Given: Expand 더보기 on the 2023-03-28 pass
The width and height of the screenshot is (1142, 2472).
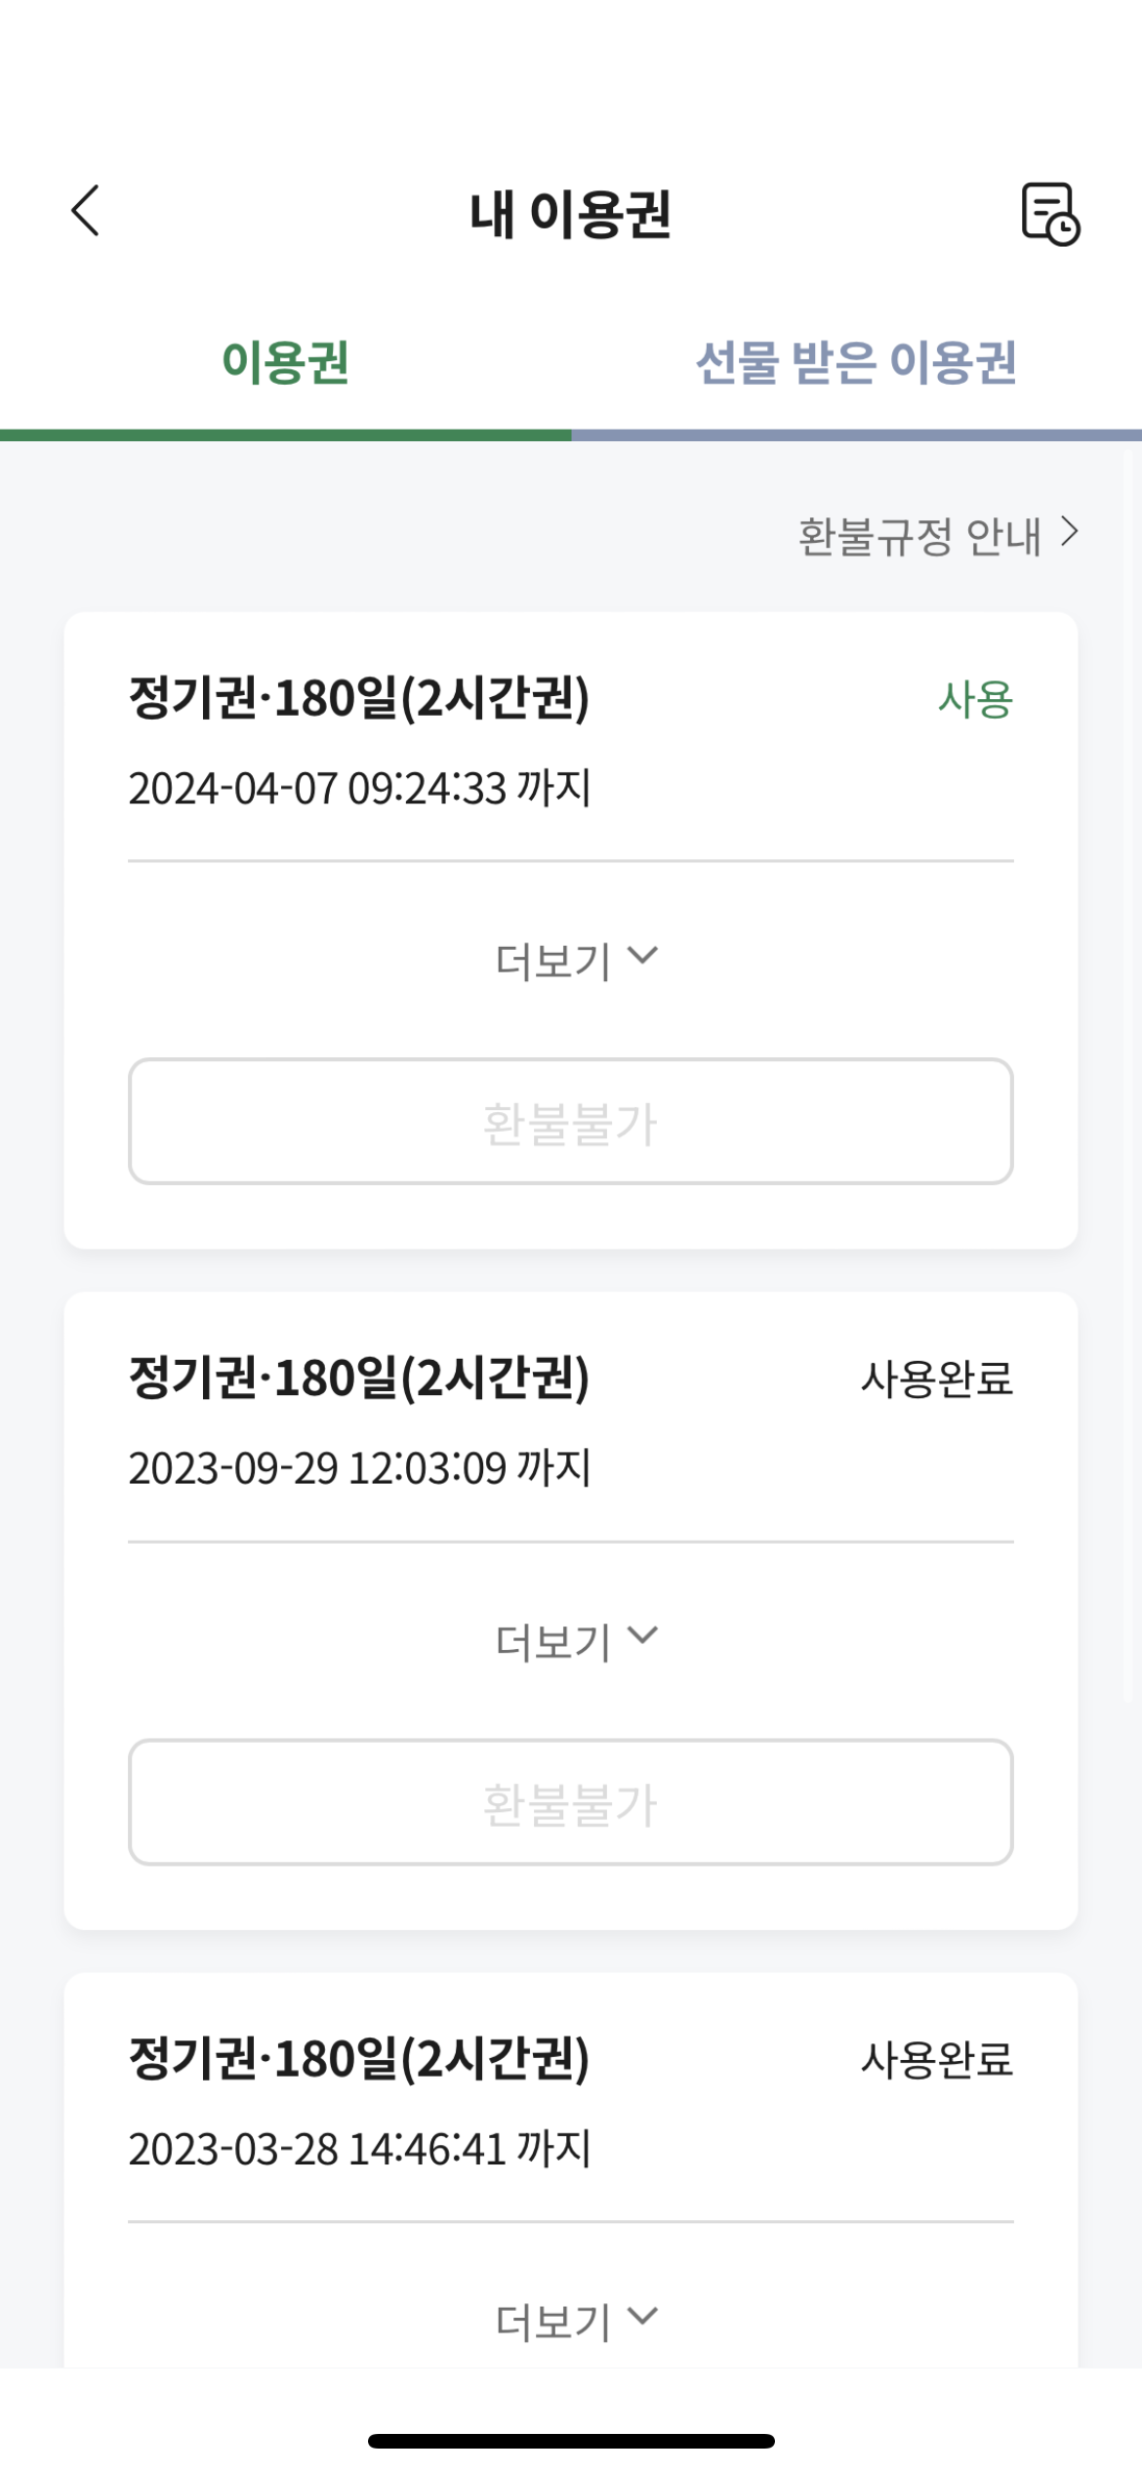Looking at the screenshot, I should pyautogui.click(x=575, y=2322).
